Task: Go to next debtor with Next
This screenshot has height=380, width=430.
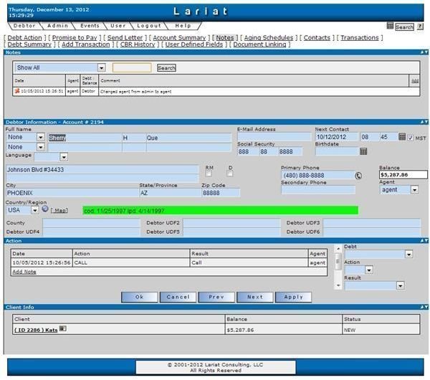Action: tap(255, 297)
